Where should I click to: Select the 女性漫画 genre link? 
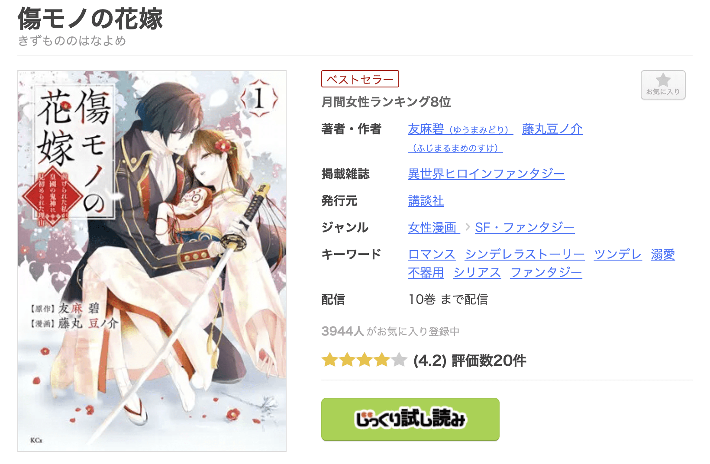click(433, 228)
